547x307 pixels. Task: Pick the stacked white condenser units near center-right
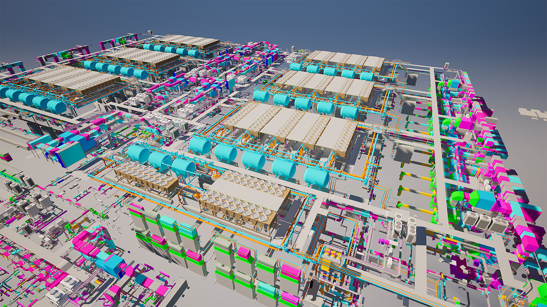405,227
